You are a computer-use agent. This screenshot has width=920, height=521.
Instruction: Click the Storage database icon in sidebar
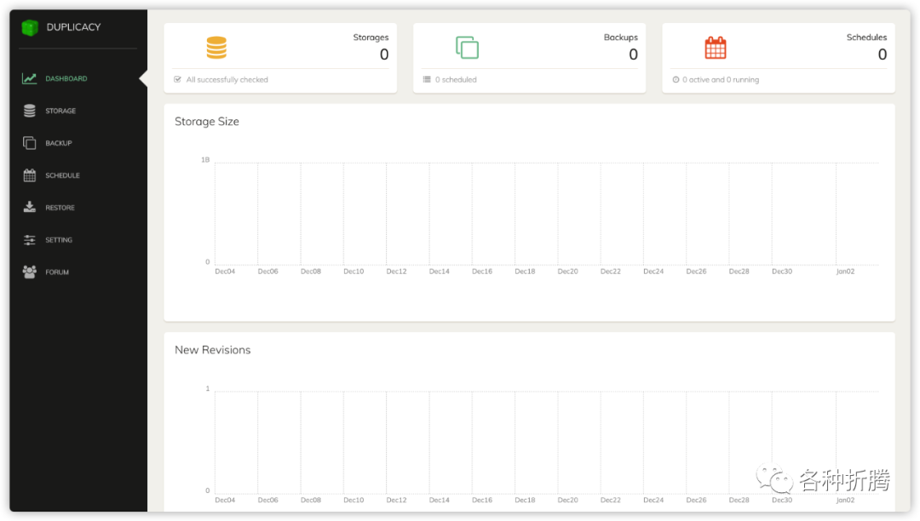[x=29, y=111]
